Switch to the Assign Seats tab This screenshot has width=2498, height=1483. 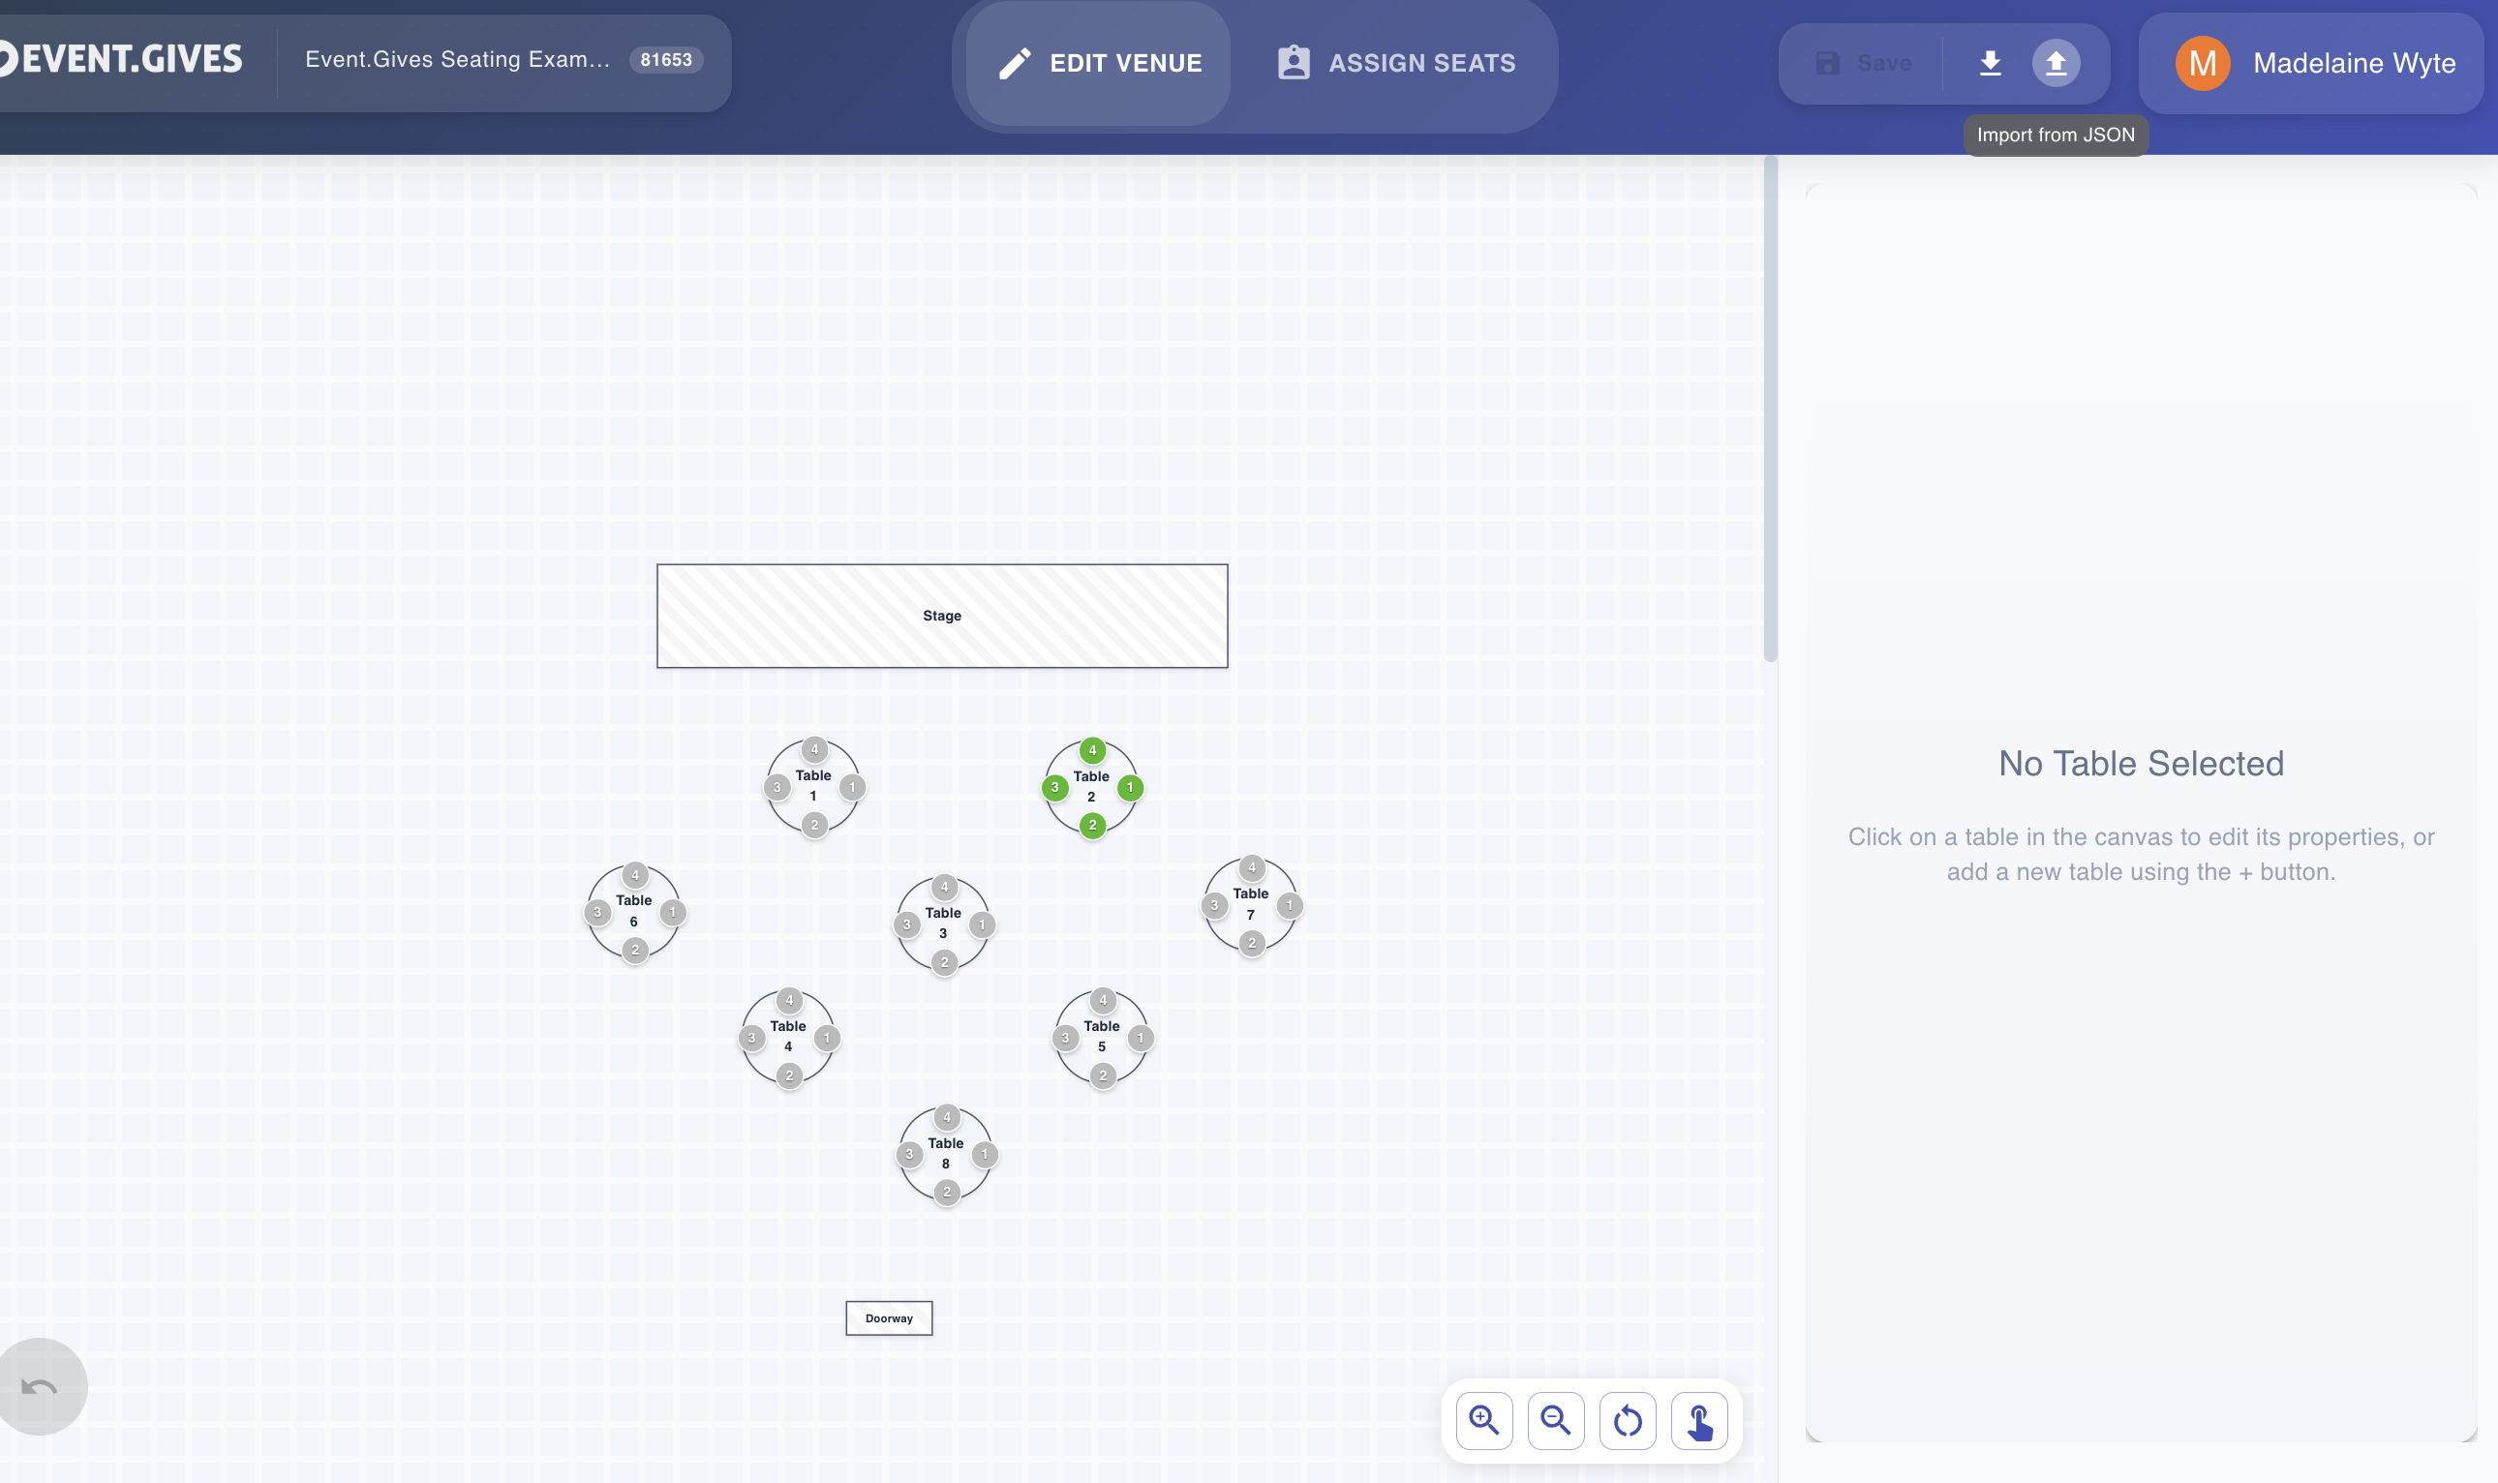click(1396, 63)
